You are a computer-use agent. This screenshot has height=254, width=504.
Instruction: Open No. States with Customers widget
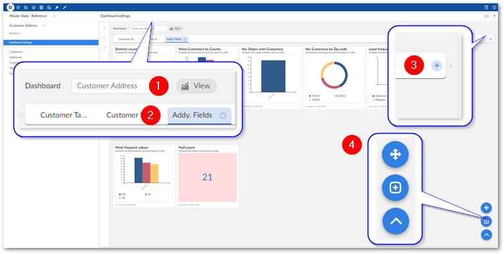click(262, 49)
